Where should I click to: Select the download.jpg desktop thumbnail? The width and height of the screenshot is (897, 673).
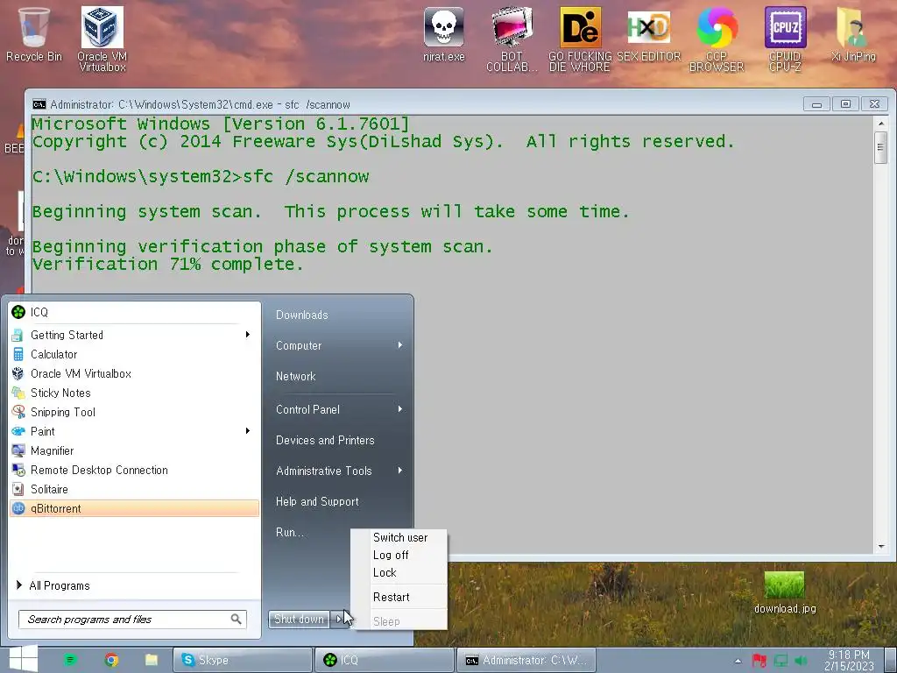tap(784, 592)
